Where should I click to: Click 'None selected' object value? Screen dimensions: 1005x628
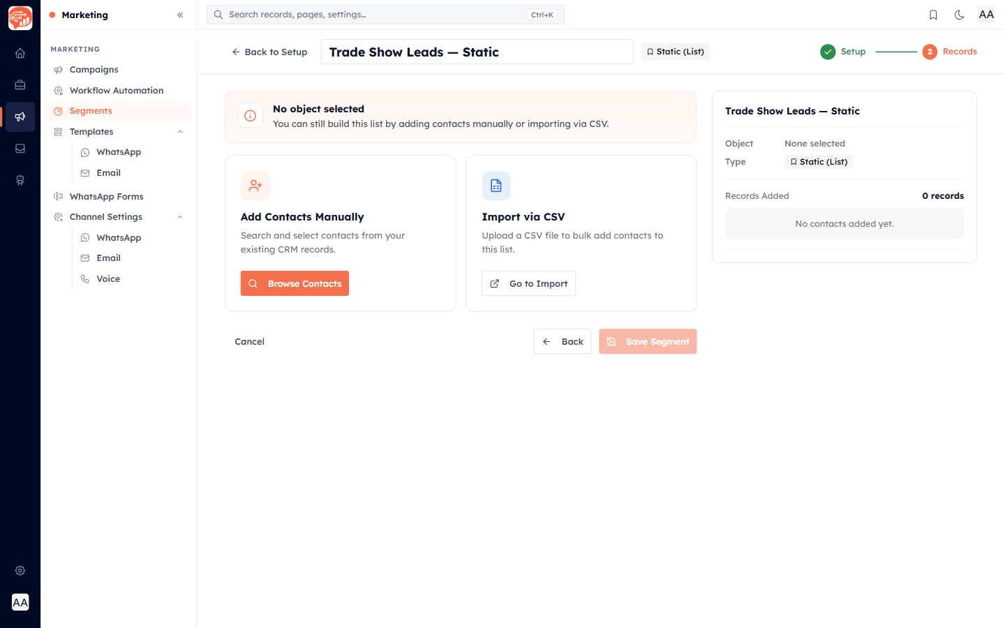[x=814, y=144]
